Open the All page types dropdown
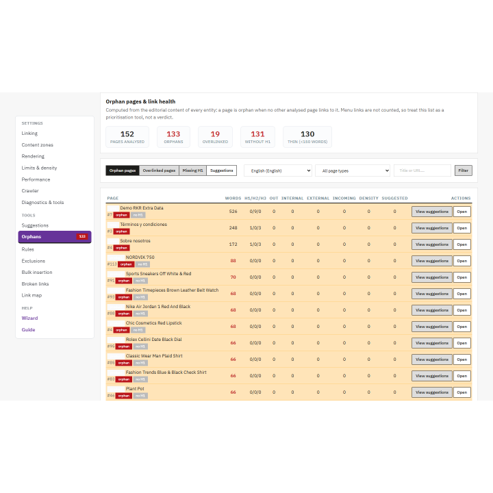The height and width of the screenshot is (493, 493). [x=353, y=170]
